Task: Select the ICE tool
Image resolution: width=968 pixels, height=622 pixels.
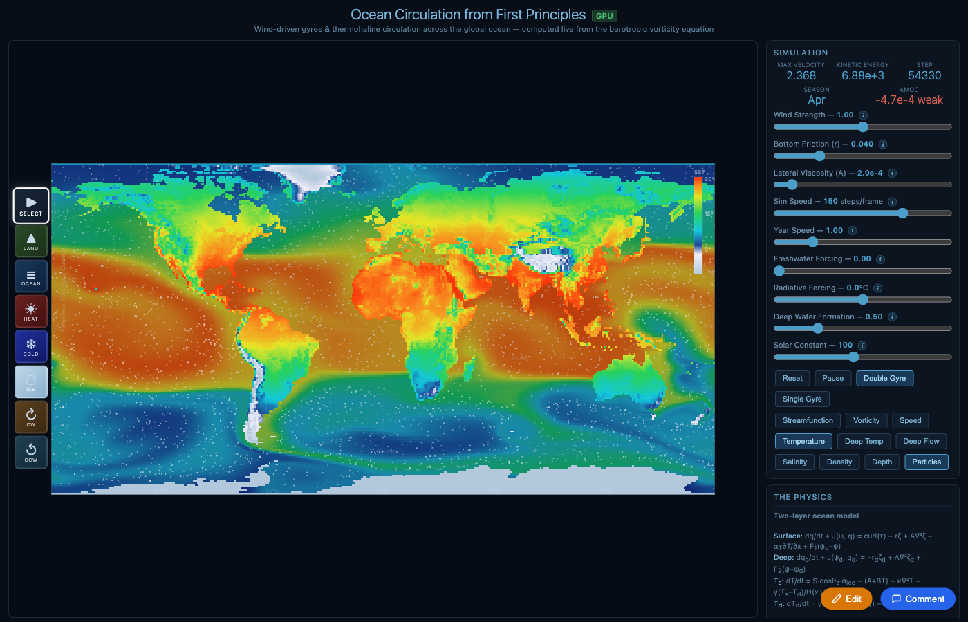Action: [30, 381]
